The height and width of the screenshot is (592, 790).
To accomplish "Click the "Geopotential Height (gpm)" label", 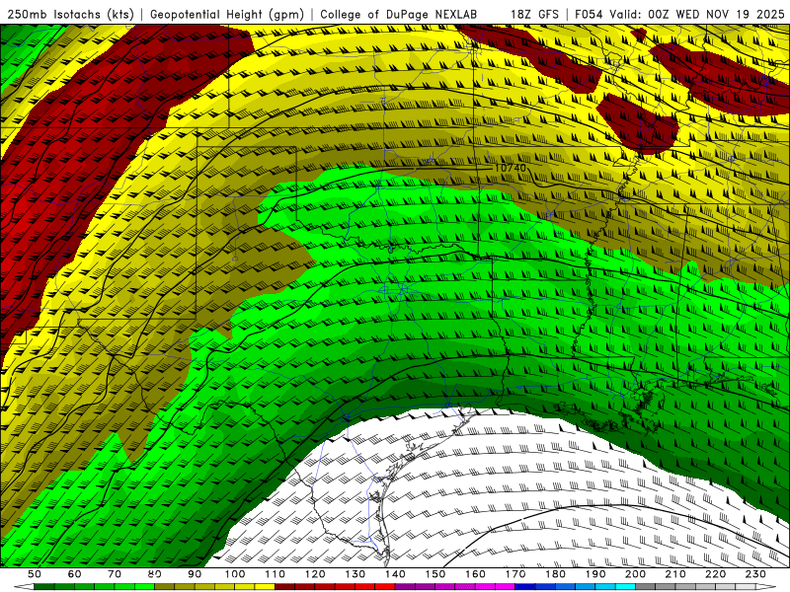I will tap(227, 15).
